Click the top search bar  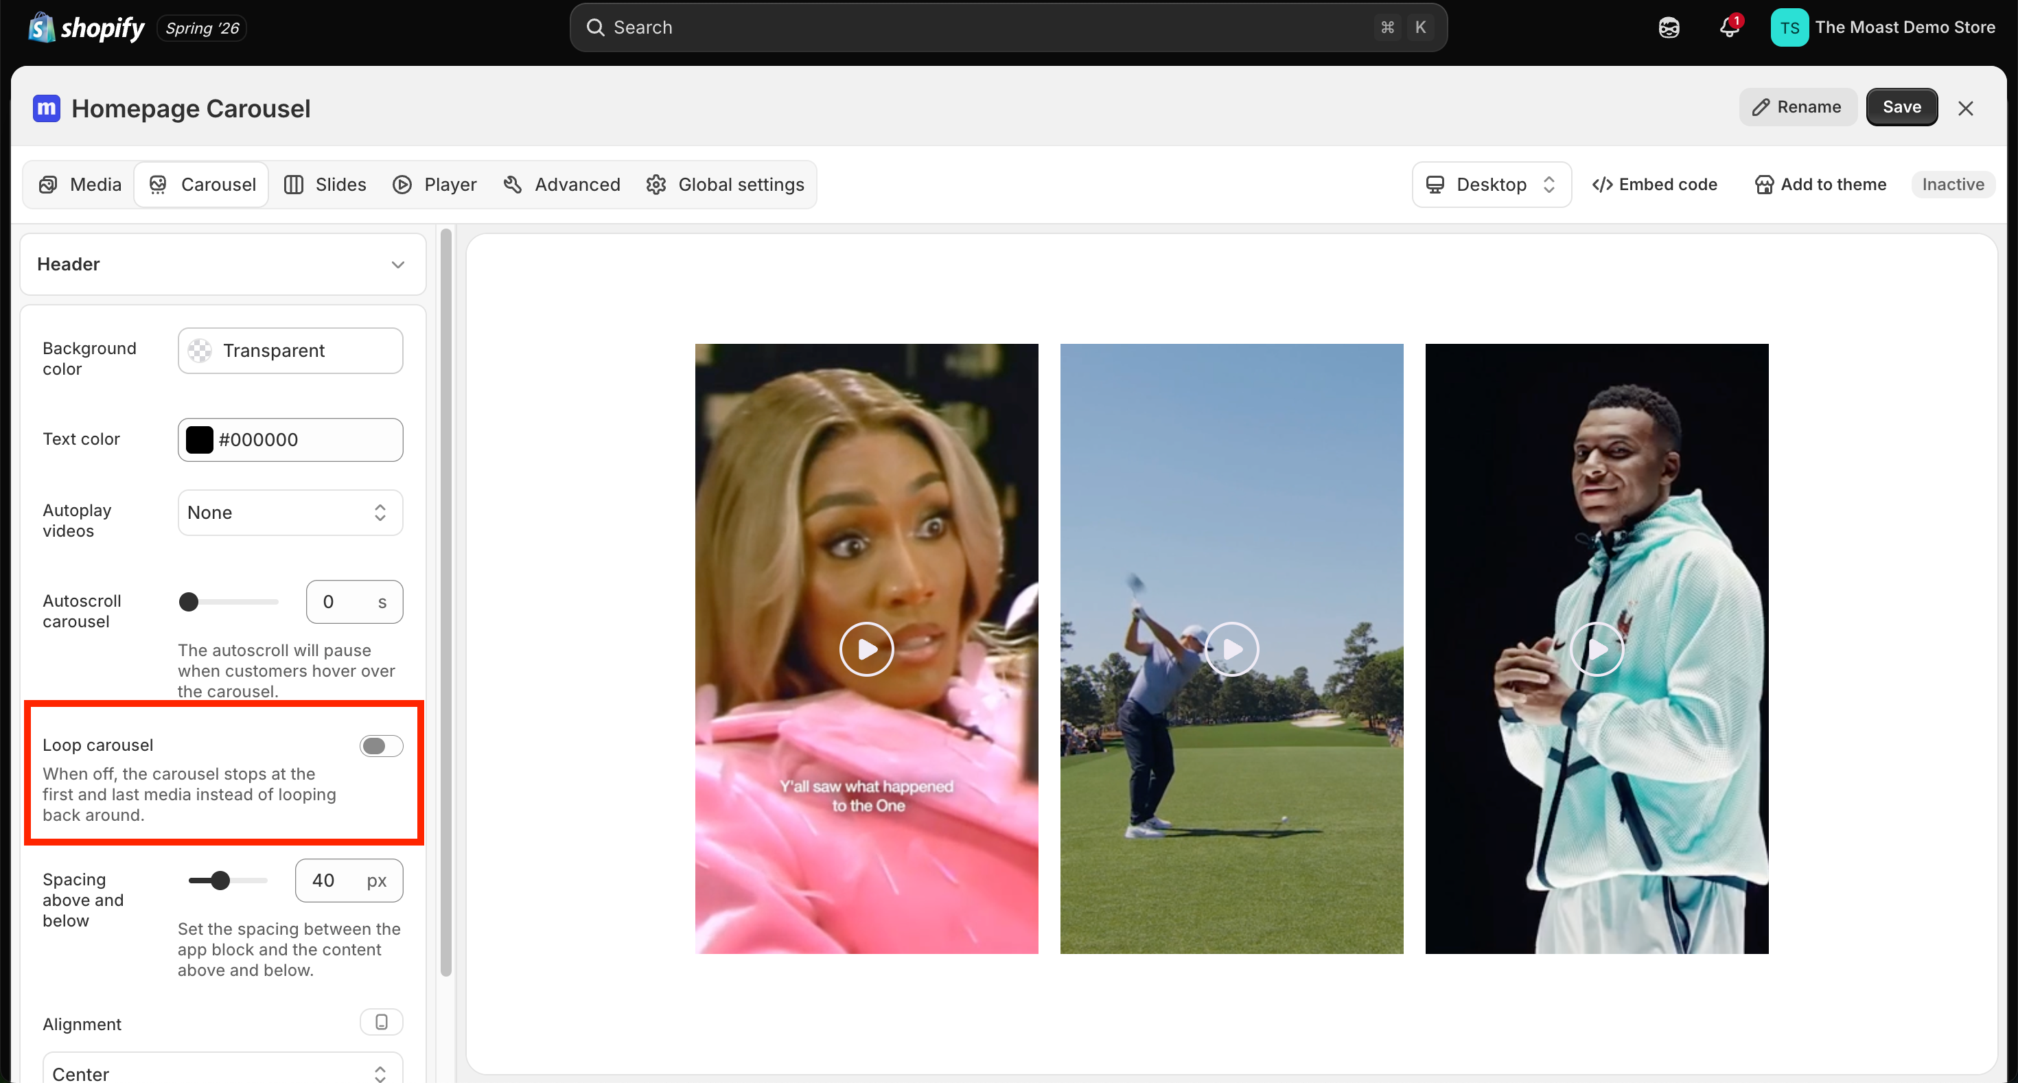[1008, 27]
